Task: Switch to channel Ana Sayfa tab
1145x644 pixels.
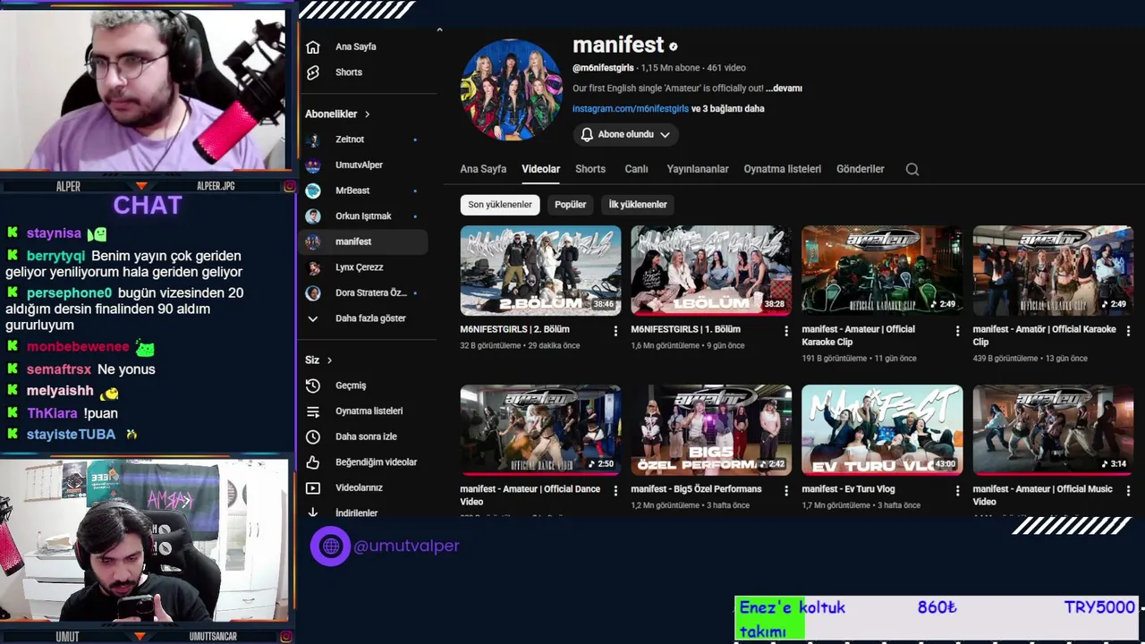Action: [483, 169]
